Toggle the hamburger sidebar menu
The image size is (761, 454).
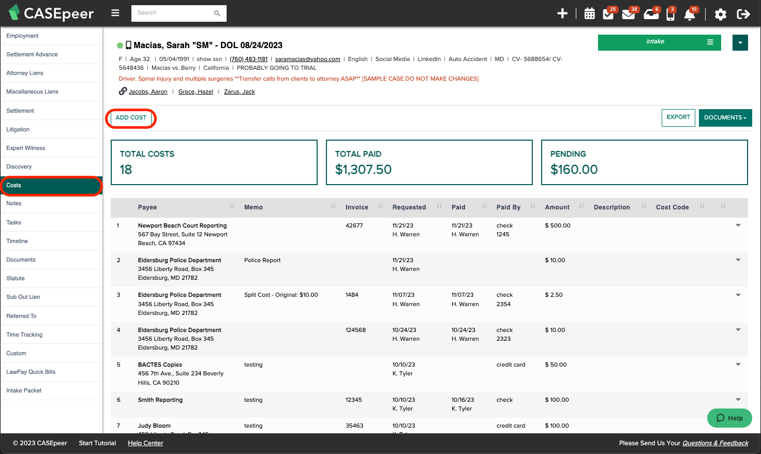(115, 13)
